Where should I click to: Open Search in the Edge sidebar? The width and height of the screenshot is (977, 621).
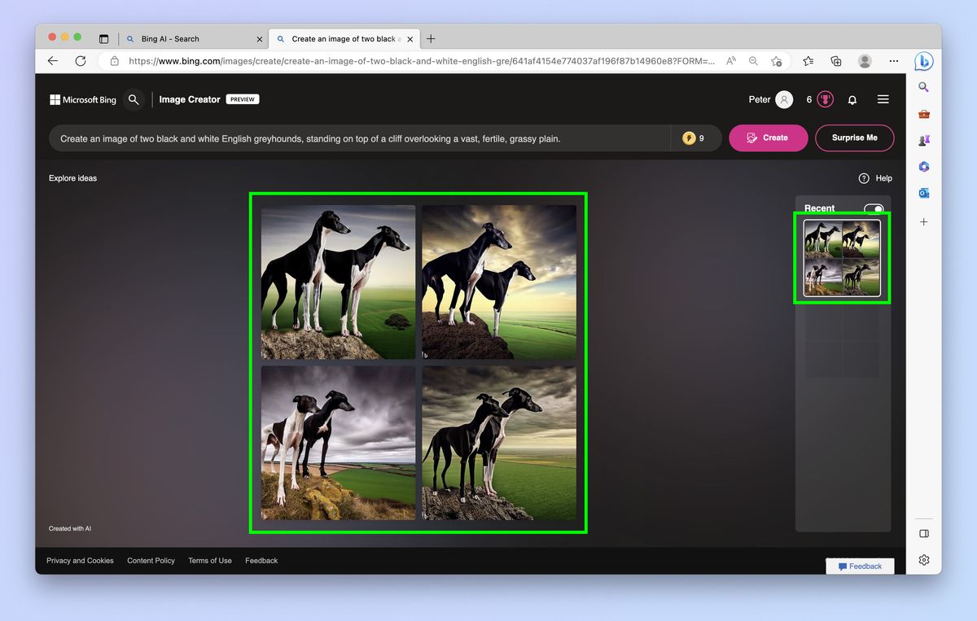(x=923, y=87)
